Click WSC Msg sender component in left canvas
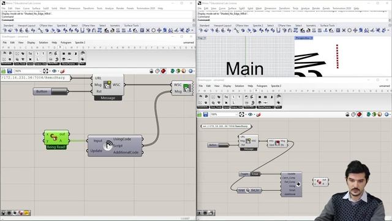 click(x=183, y=88)
